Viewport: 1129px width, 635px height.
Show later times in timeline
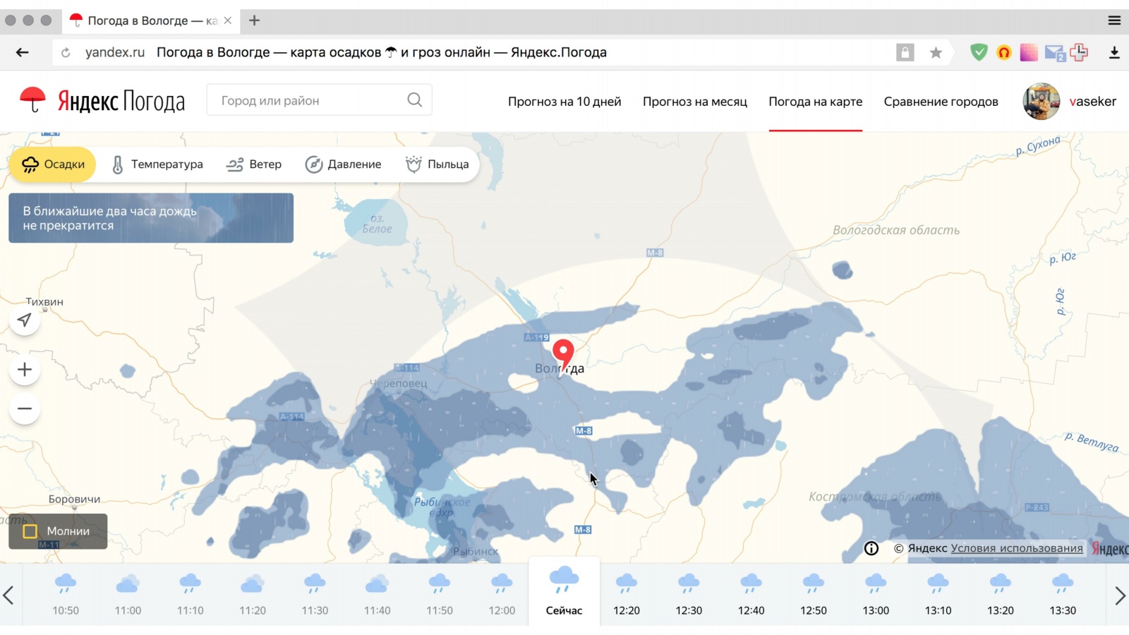(x=1119, y=595)
